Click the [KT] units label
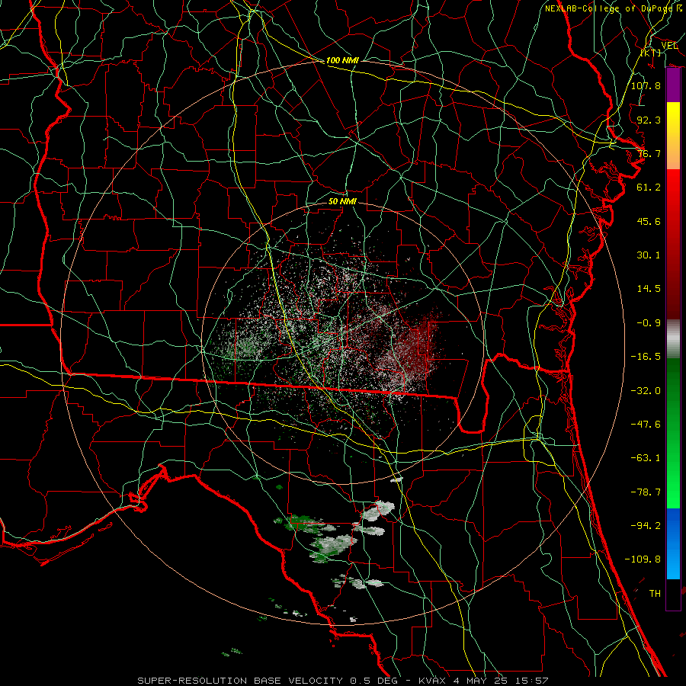The height and width of the screenshot is (686, 686). tap(651, 53)
